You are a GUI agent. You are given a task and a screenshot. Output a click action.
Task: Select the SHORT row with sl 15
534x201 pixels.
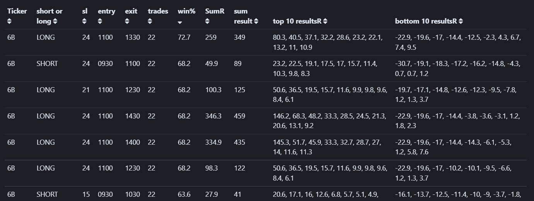(x=267, y=194)
